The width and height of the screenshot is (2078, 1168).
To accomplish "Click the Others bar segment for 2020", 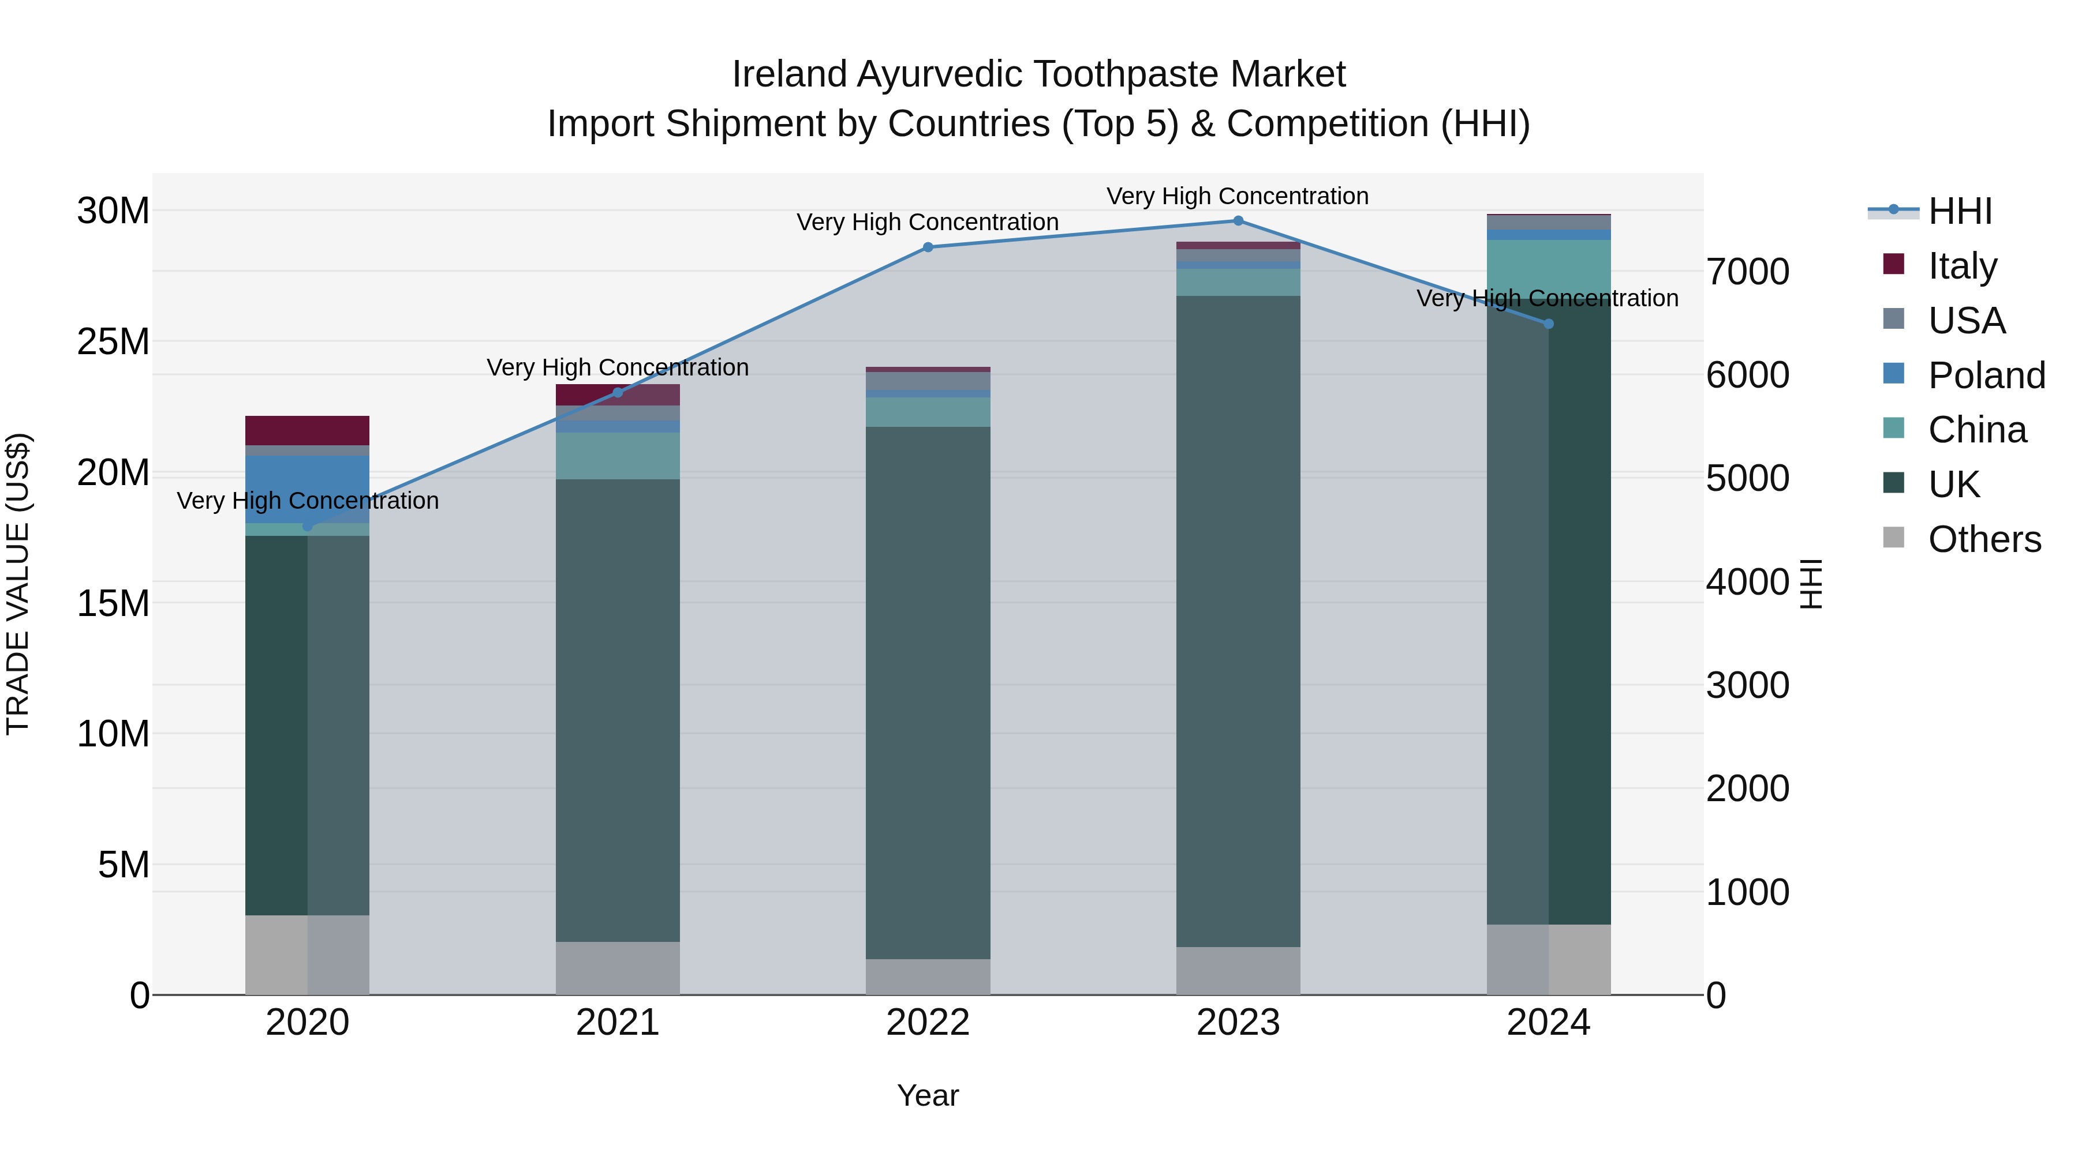I will (307, 955).
